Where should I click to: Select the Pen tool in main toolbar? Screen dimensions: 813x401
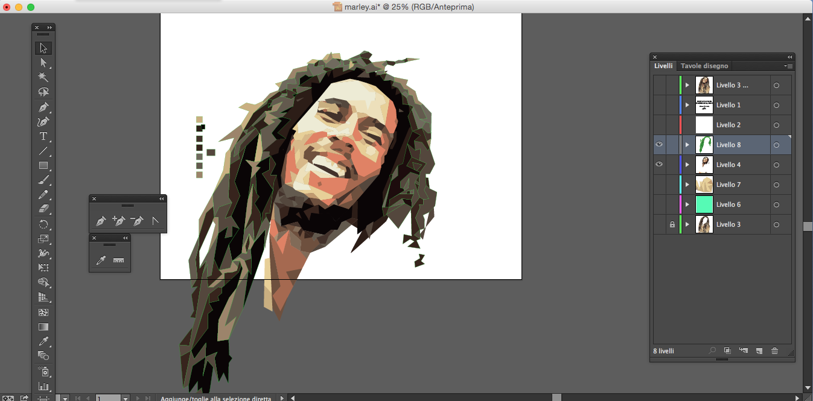tap(43, 107)
